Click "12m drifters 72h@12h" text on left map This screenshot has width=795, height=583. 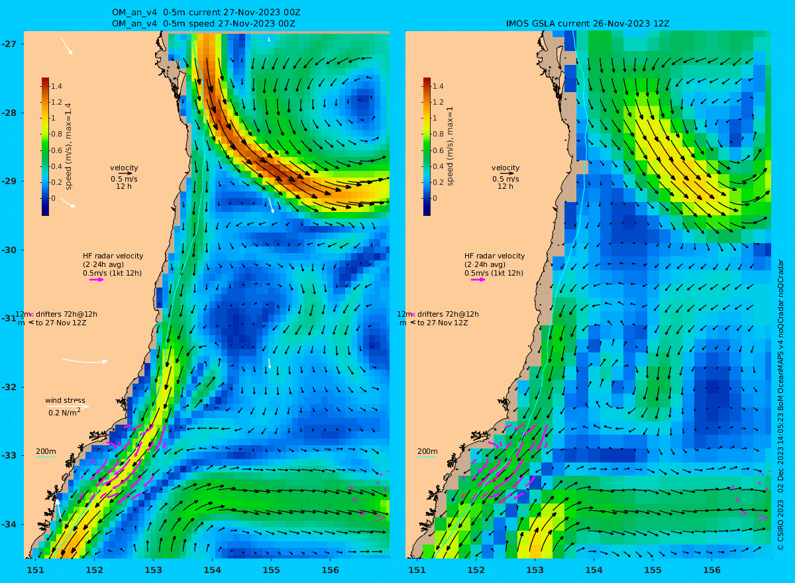coord(56,315)
